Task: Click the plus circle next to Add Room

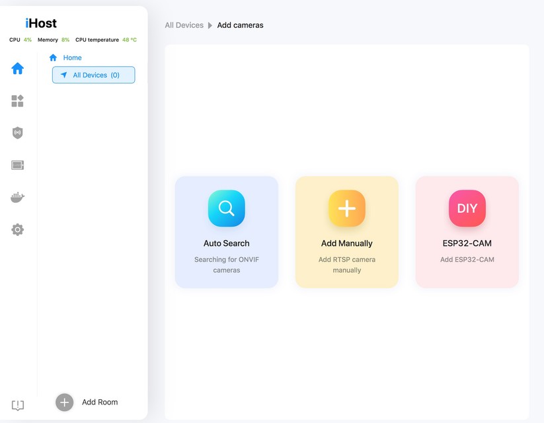Action: (64, 402)
